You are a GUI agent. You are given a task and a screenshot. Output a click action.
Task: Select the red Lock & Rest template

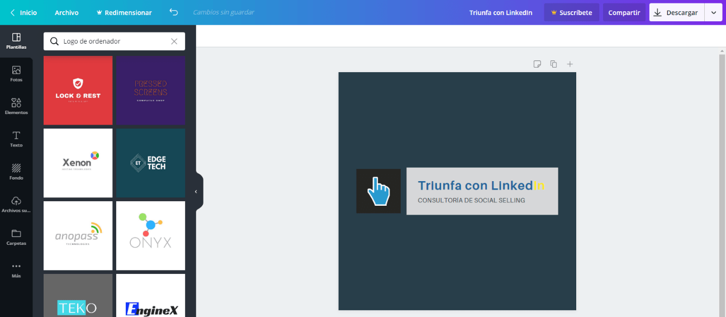coord(78,90)
